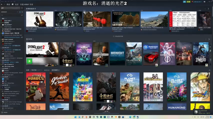This screenshot has height=119, width=213.
Task: Click the add game plus icon
Action: pyautogui.click(x=2, y=112)
